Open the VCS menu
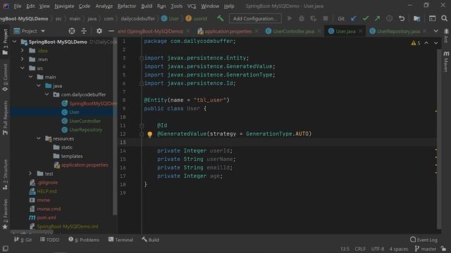This screenshot has width=451, height=253. (x=192, y=6)
